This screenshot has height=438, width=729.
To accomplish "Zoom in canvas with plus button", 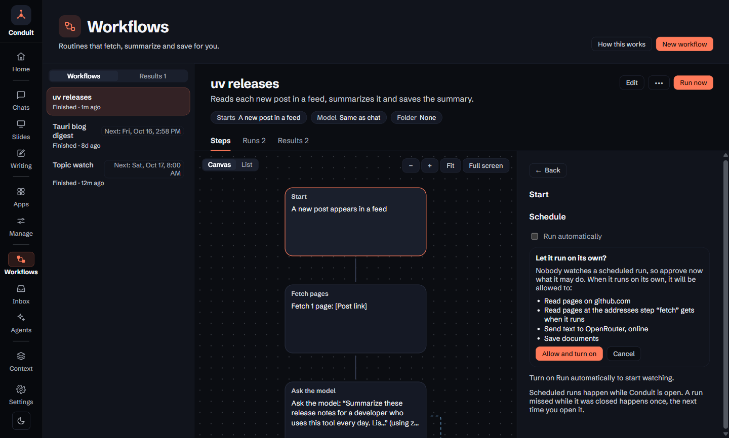I will (430, 165).
